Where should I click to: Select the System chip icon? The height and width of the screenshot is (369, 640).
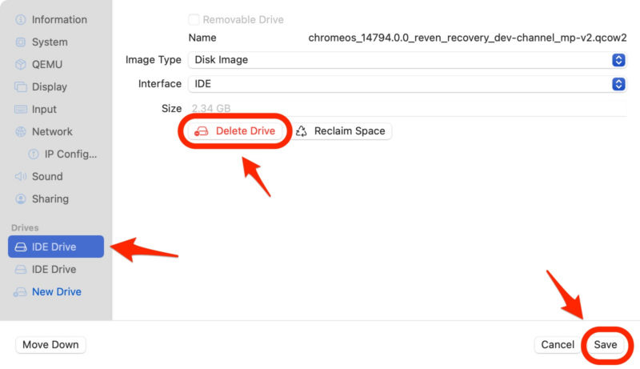point(21,42)
